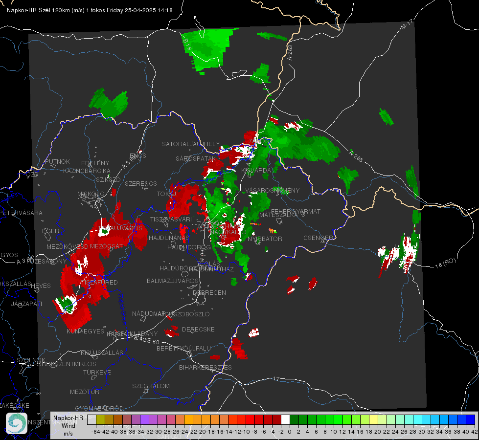Click the KUNHEGYES label
This screenshot has height=440, width=479.
85,331
